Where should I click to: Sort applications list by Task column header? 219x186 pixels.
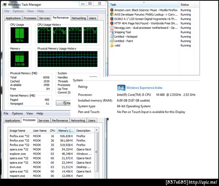(144, 5)
